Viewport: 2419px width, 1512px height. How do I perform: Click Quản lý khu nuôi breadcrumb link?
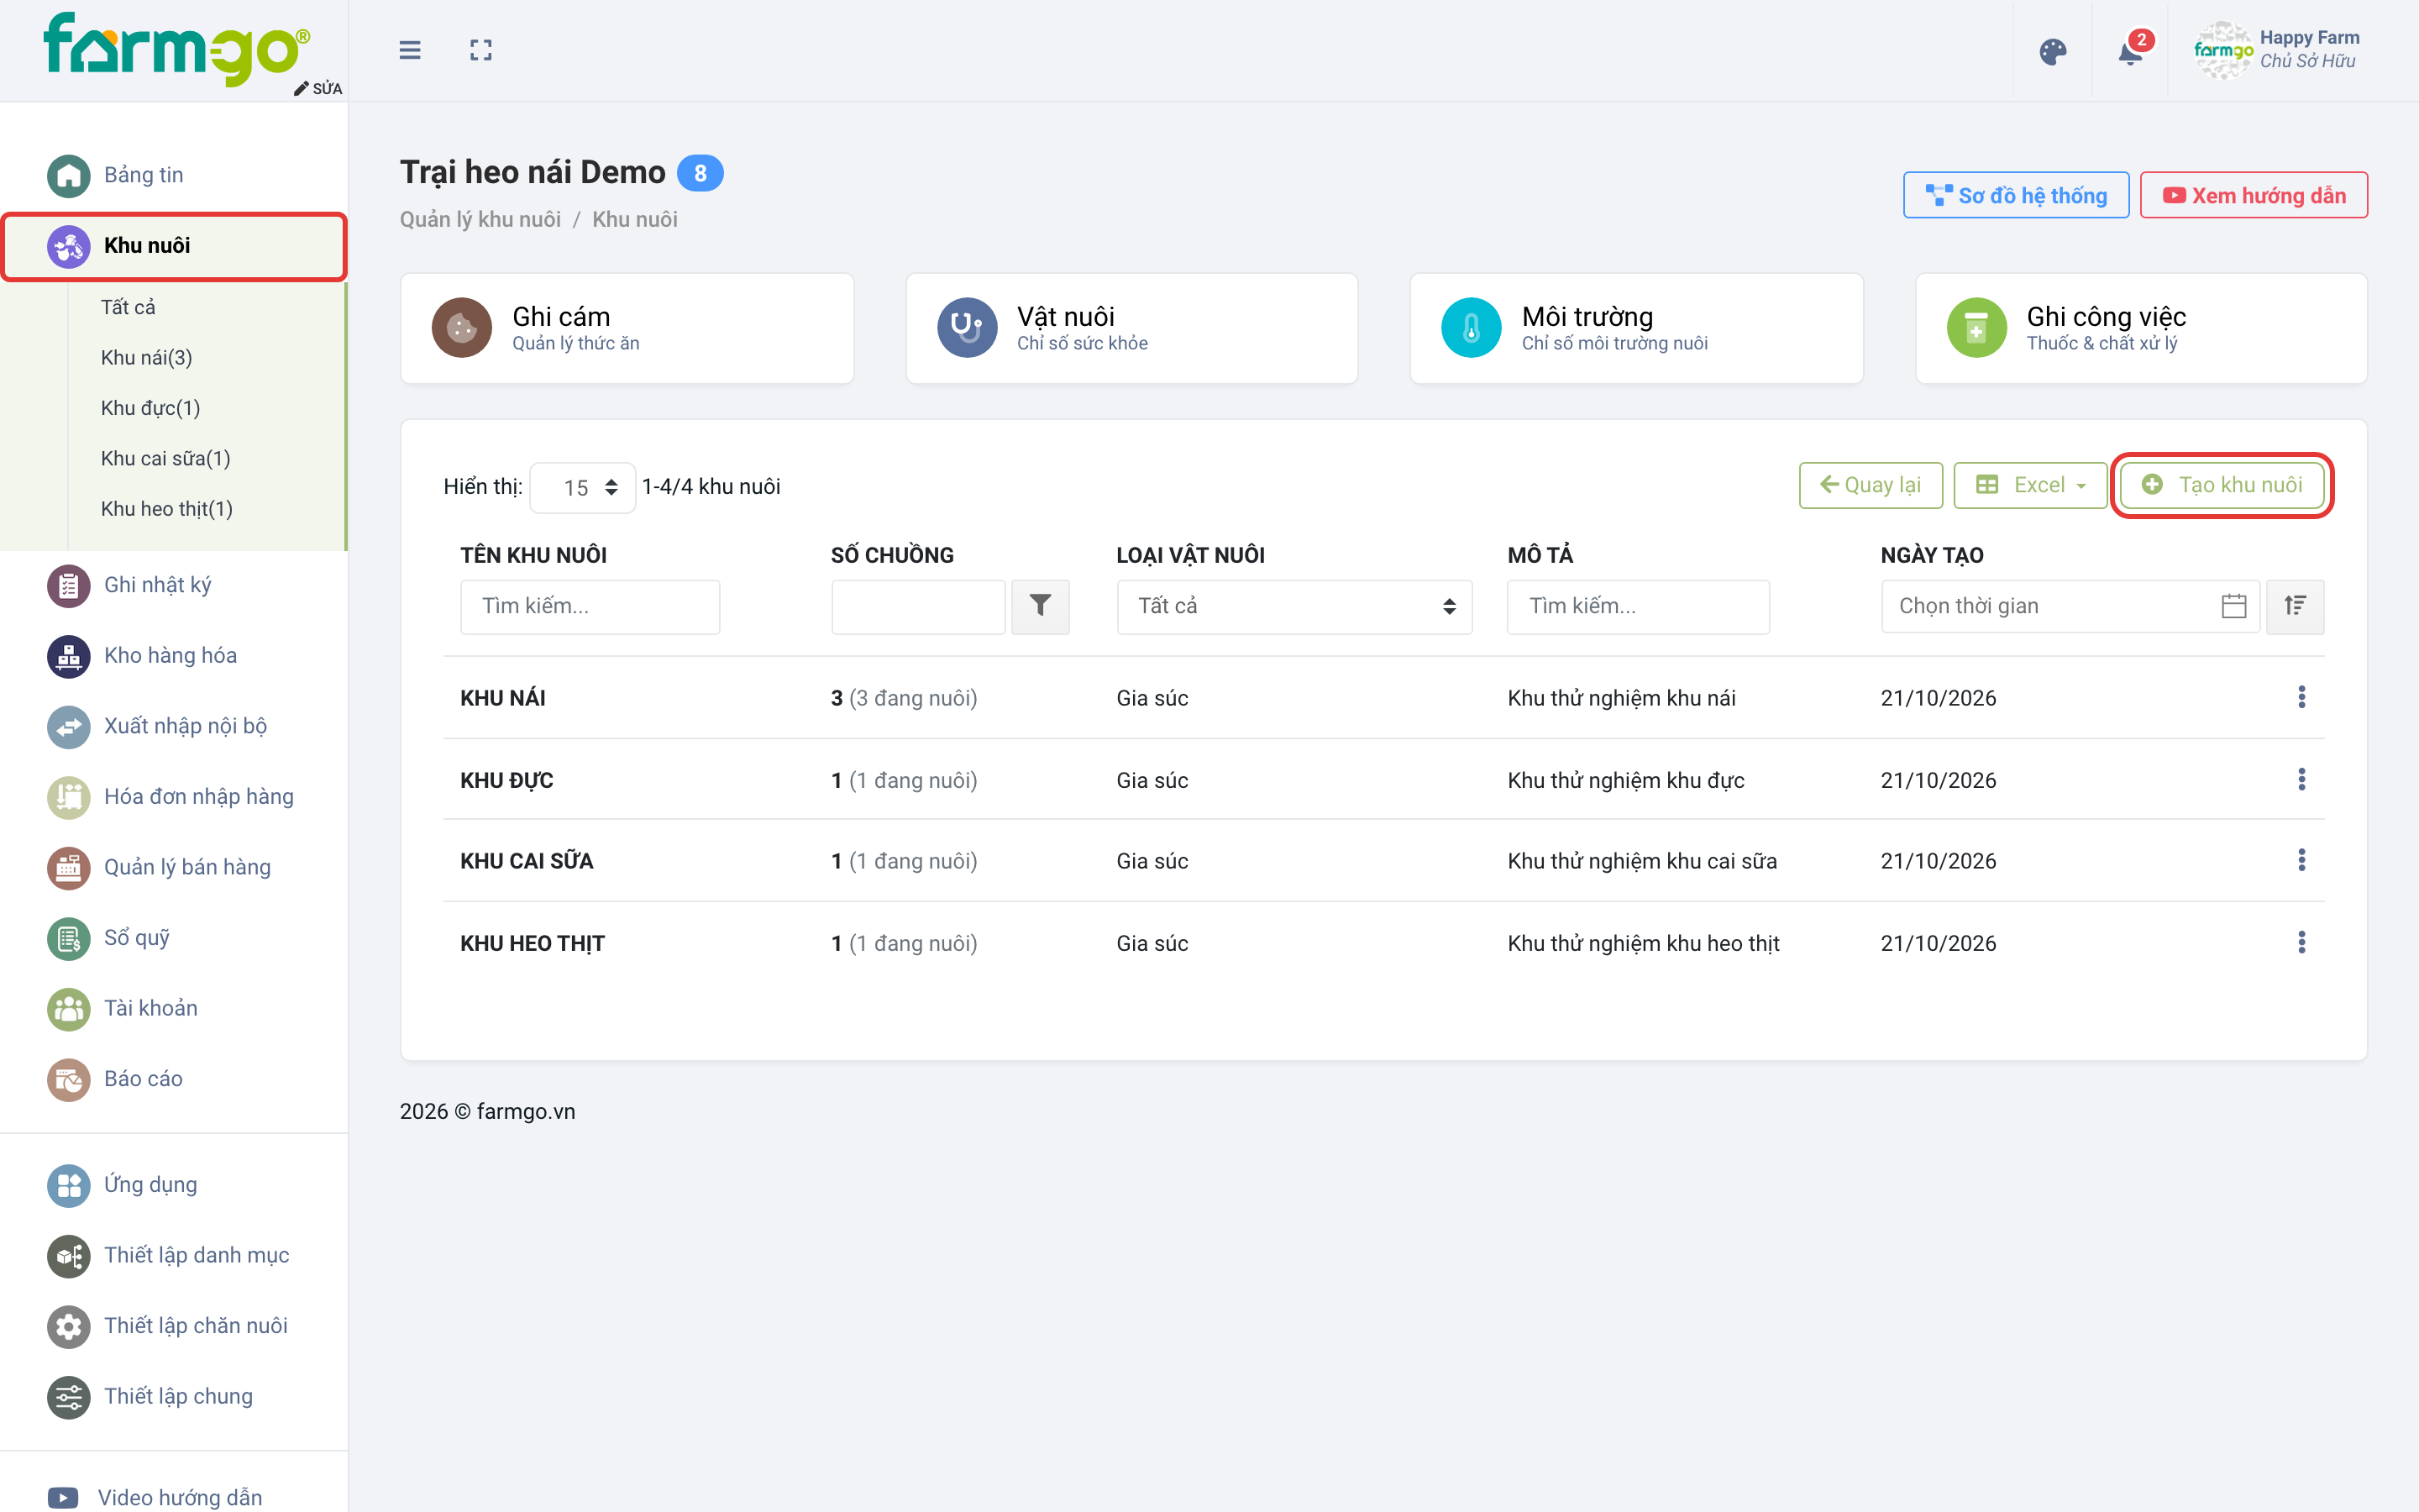tap(480, 219)
